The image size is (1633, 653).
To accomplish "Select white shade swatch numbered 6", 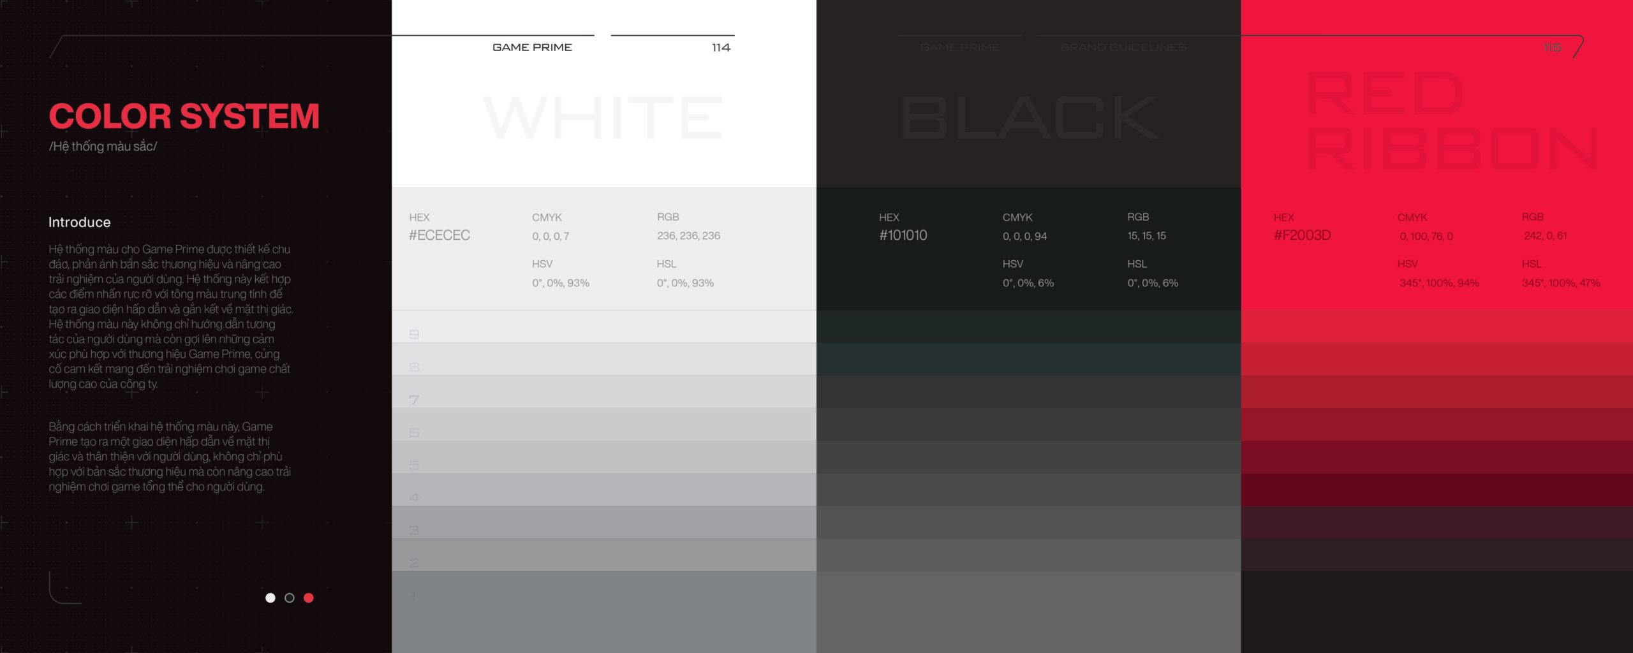I will 604,424.
